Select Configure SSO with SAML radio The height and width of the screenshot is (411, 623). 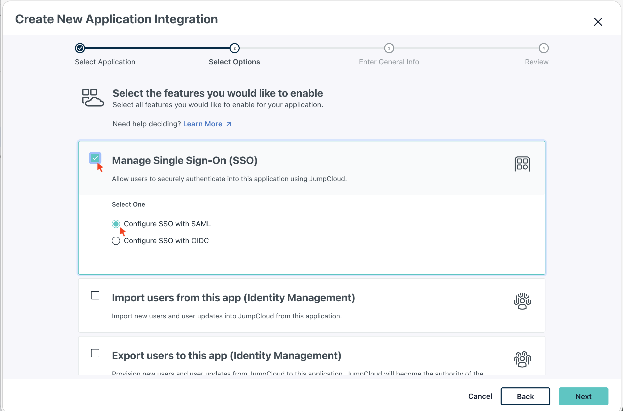tap(116, 224)
